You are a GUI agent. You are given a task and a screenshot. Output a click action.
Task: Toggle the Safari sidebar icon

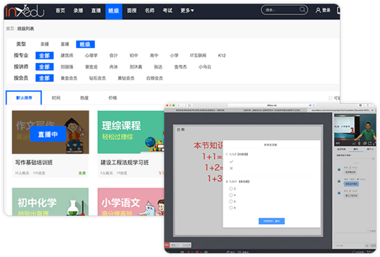click(190, 105)
